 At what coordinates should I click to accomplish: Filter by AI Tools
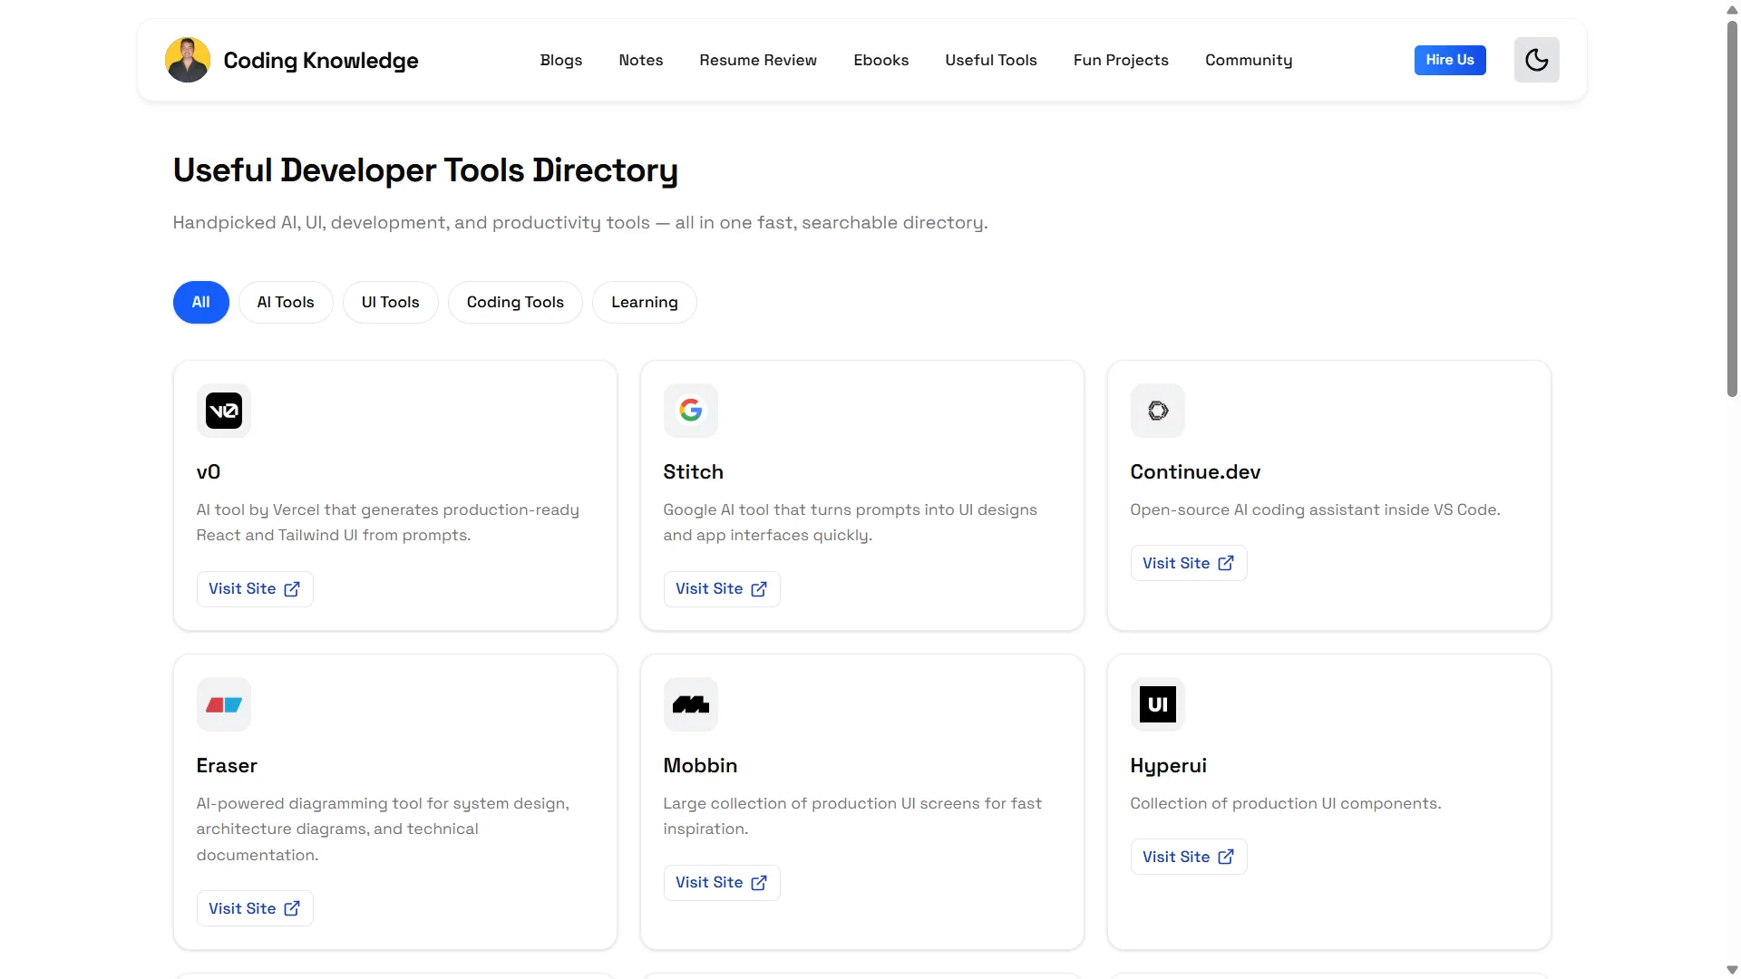286,302
